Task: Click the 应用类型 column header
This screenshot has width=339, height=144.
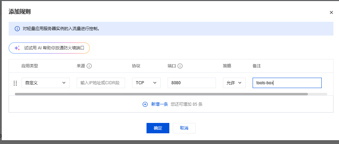Action: point(30,66)
